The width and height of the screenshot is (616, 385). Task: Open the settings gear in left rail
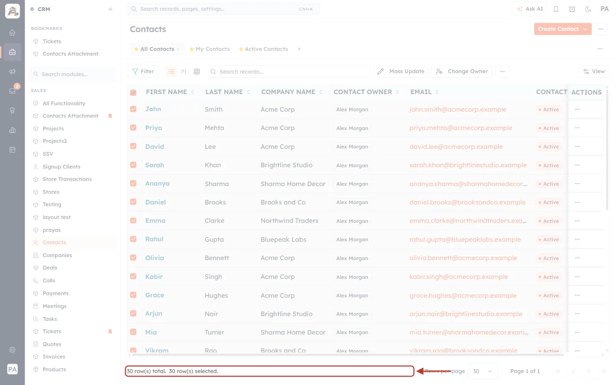(x=12, y=350)
